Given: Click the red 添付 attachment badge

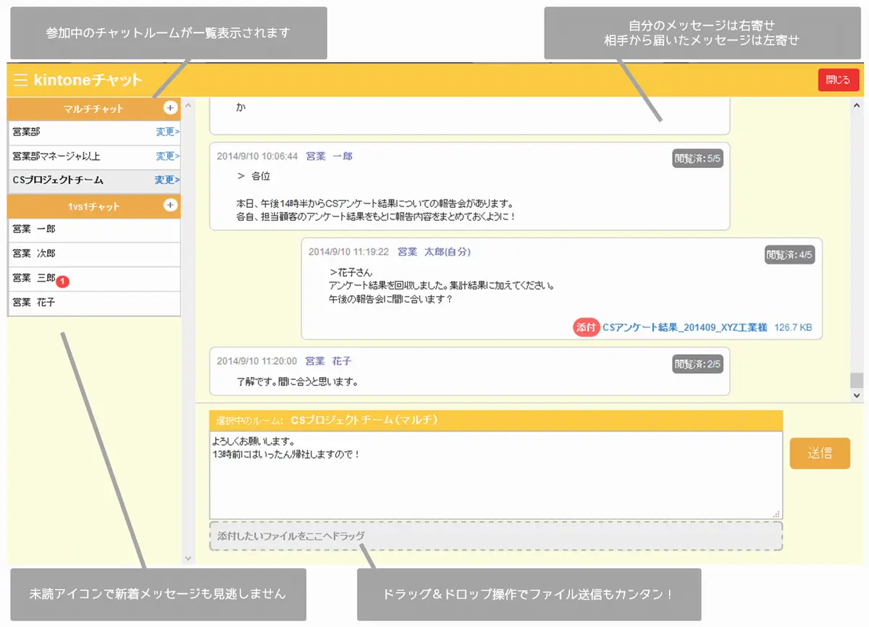Looking at the screenshot, I should pos(586,327).
